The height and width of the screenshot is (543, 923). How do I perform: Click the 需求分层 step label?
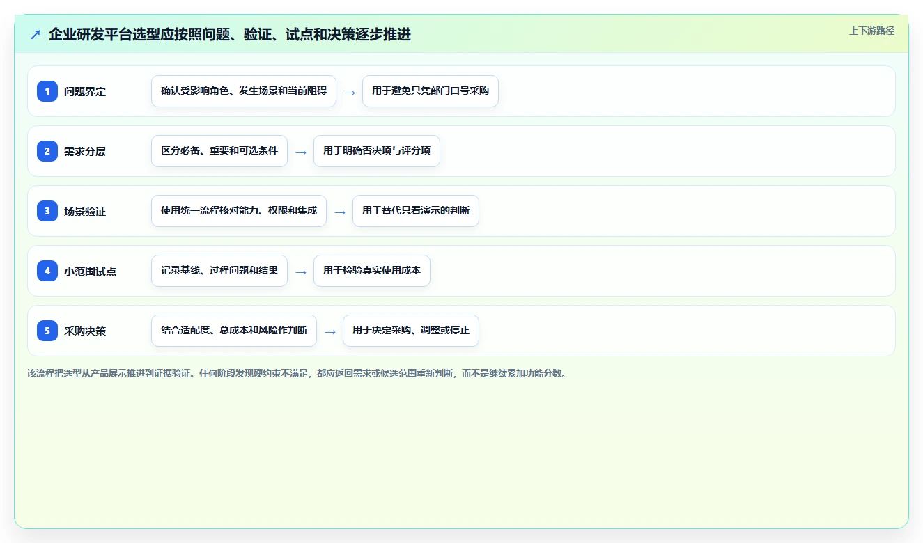[x=85, y=151]
